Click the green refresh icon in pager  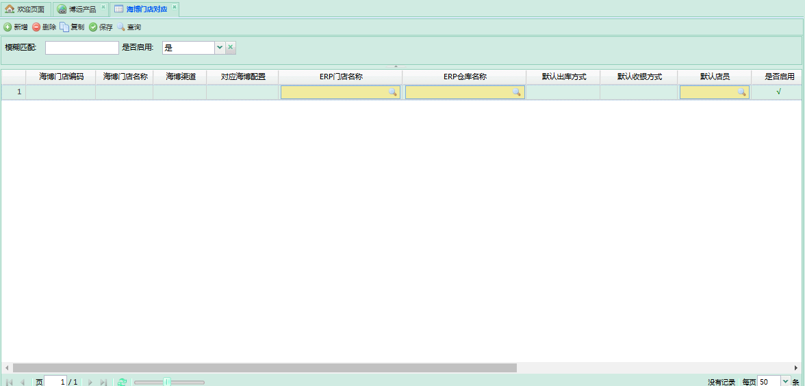[122, 382]
